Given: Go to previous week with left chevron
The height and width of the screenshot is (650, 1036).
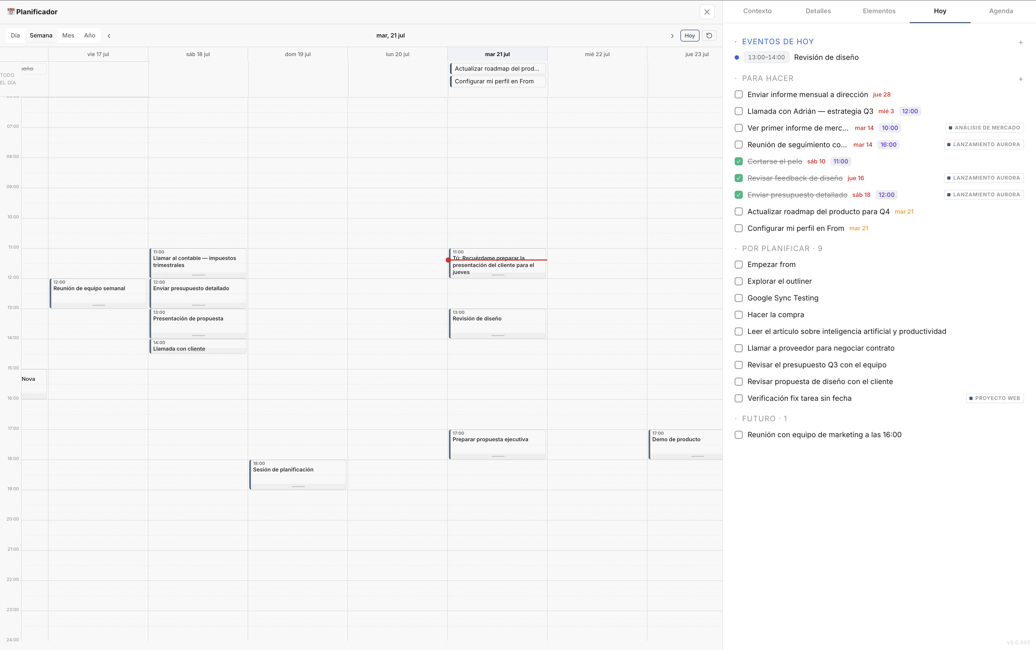Looking at the screenshot, I should click(x=109, y=36).
